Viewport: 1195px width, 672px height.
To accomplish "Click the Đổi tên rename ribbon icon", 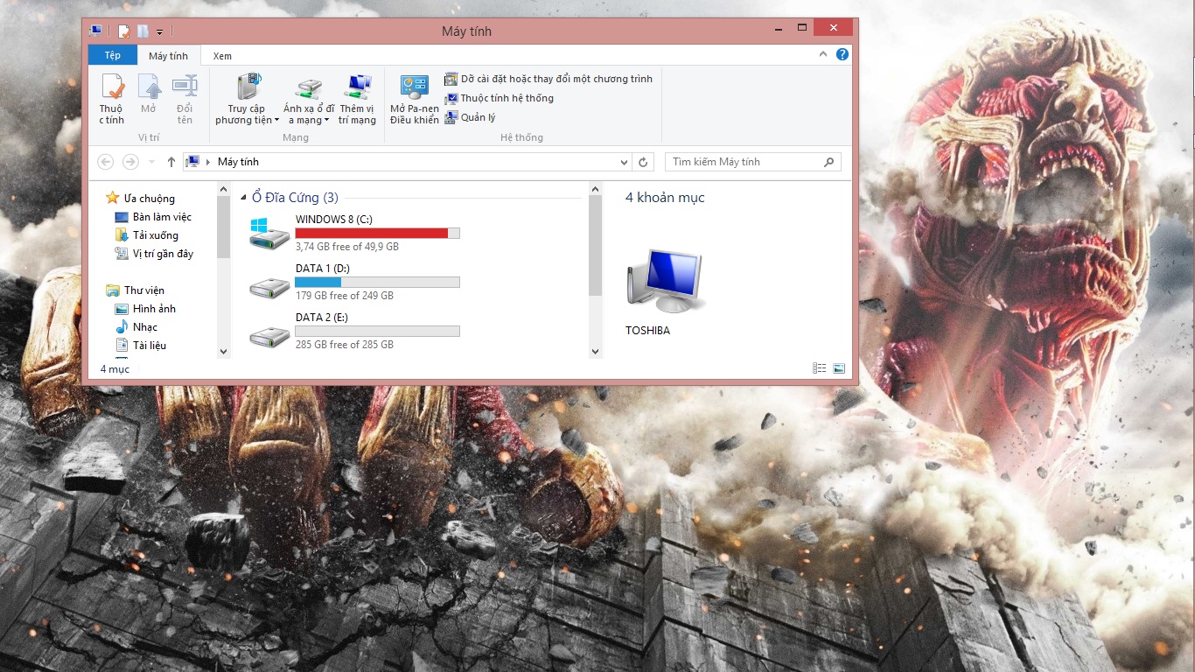I will [185, 99].
